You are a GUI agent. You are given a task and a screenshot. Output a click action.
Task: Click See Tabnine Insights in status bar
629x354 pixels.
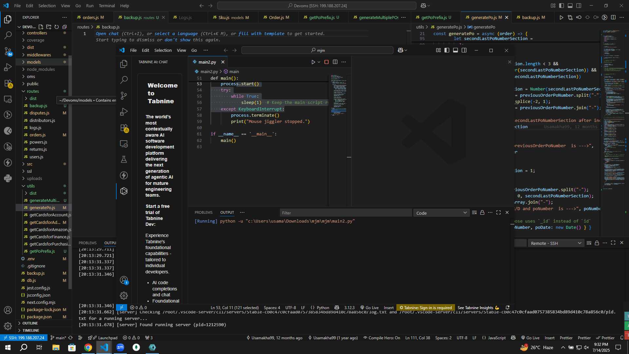coord(478,308)
